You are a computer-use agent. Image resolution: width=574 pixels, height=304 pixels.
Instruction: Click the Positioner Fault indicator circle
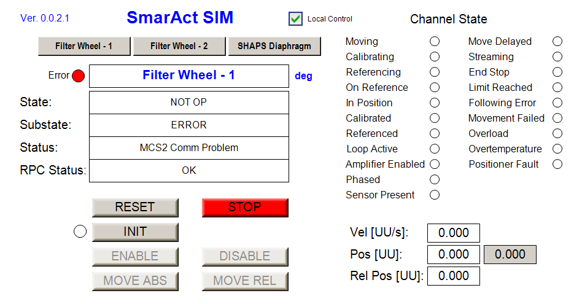pyautogui.click(x=557, y=165)
